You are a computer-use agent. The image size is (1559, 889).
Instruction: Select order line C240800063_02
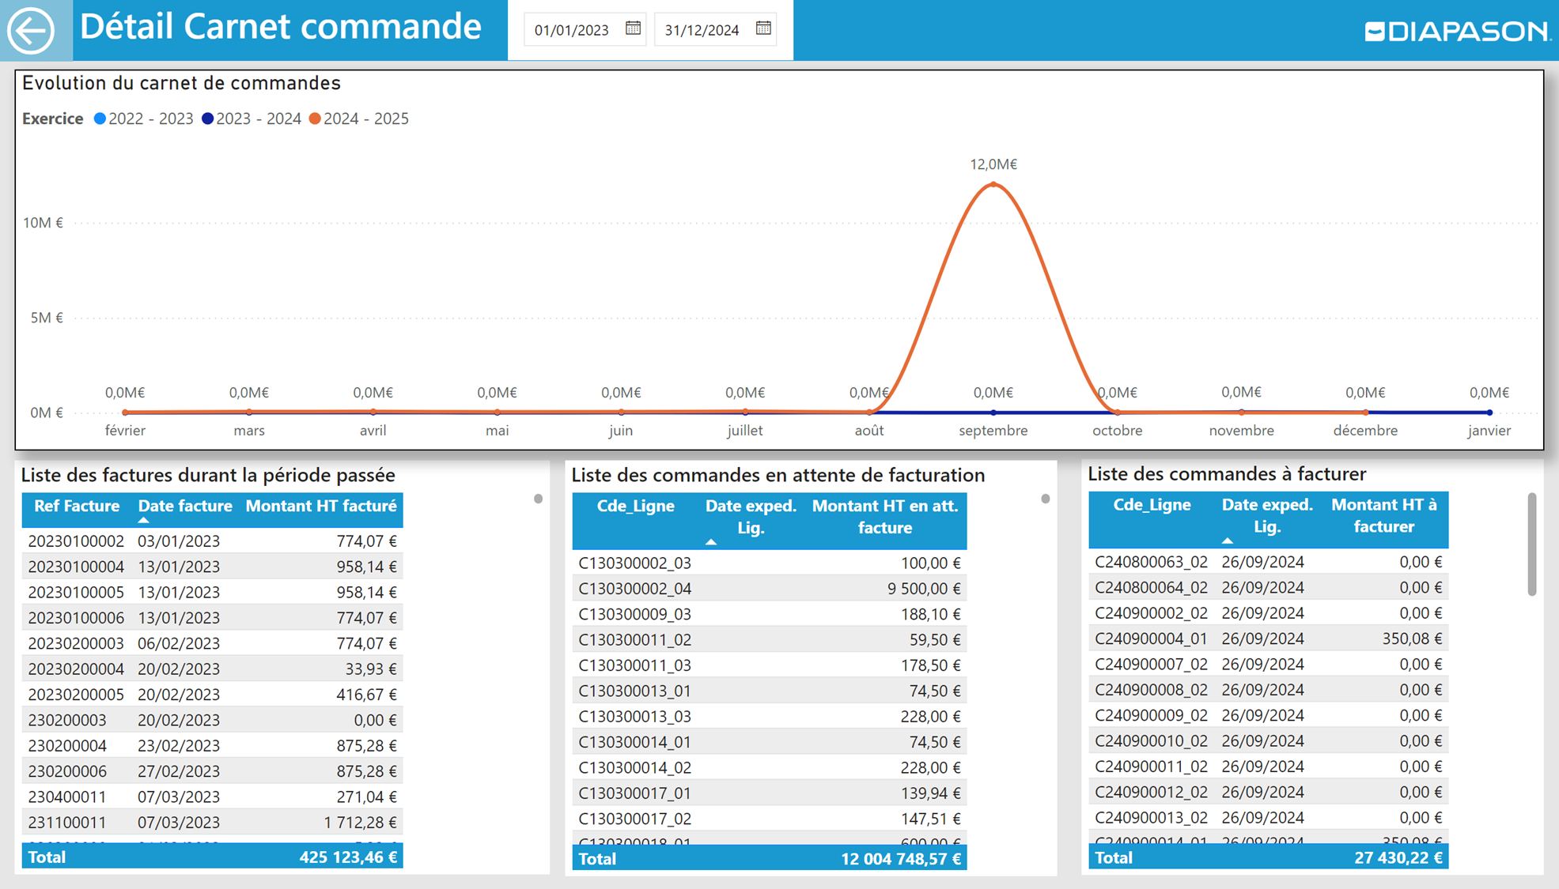(x=1268, y=562)
